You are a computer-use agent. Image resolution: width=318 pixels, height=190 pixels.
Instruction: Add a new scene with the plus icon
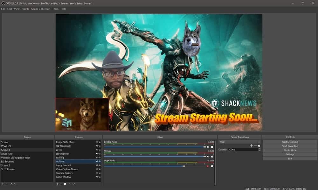click(3, 184)
